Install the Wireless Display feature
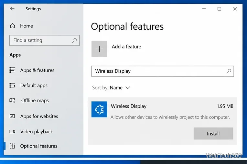The width and height of the screenshot is (247, 164). click(x=213, y=134)
